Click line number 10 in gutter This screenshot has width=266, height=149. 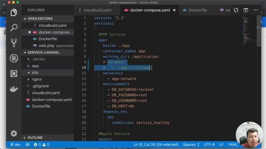(x=84, y=67)
